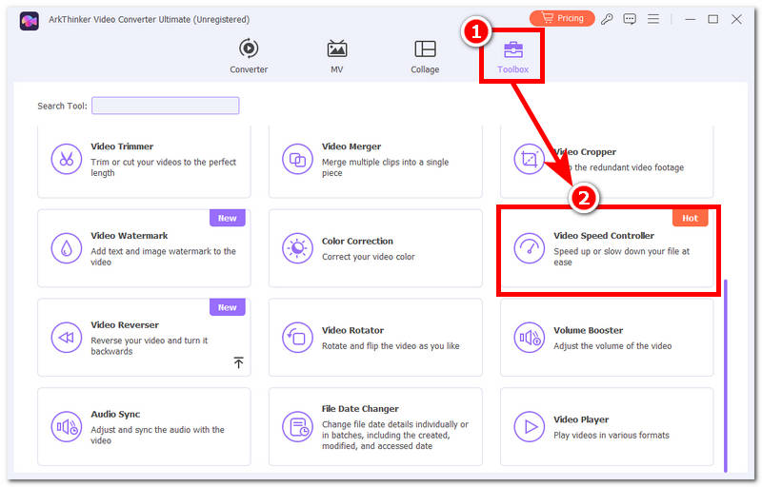Click "Reverse your video" description

[x=150, y=346]
